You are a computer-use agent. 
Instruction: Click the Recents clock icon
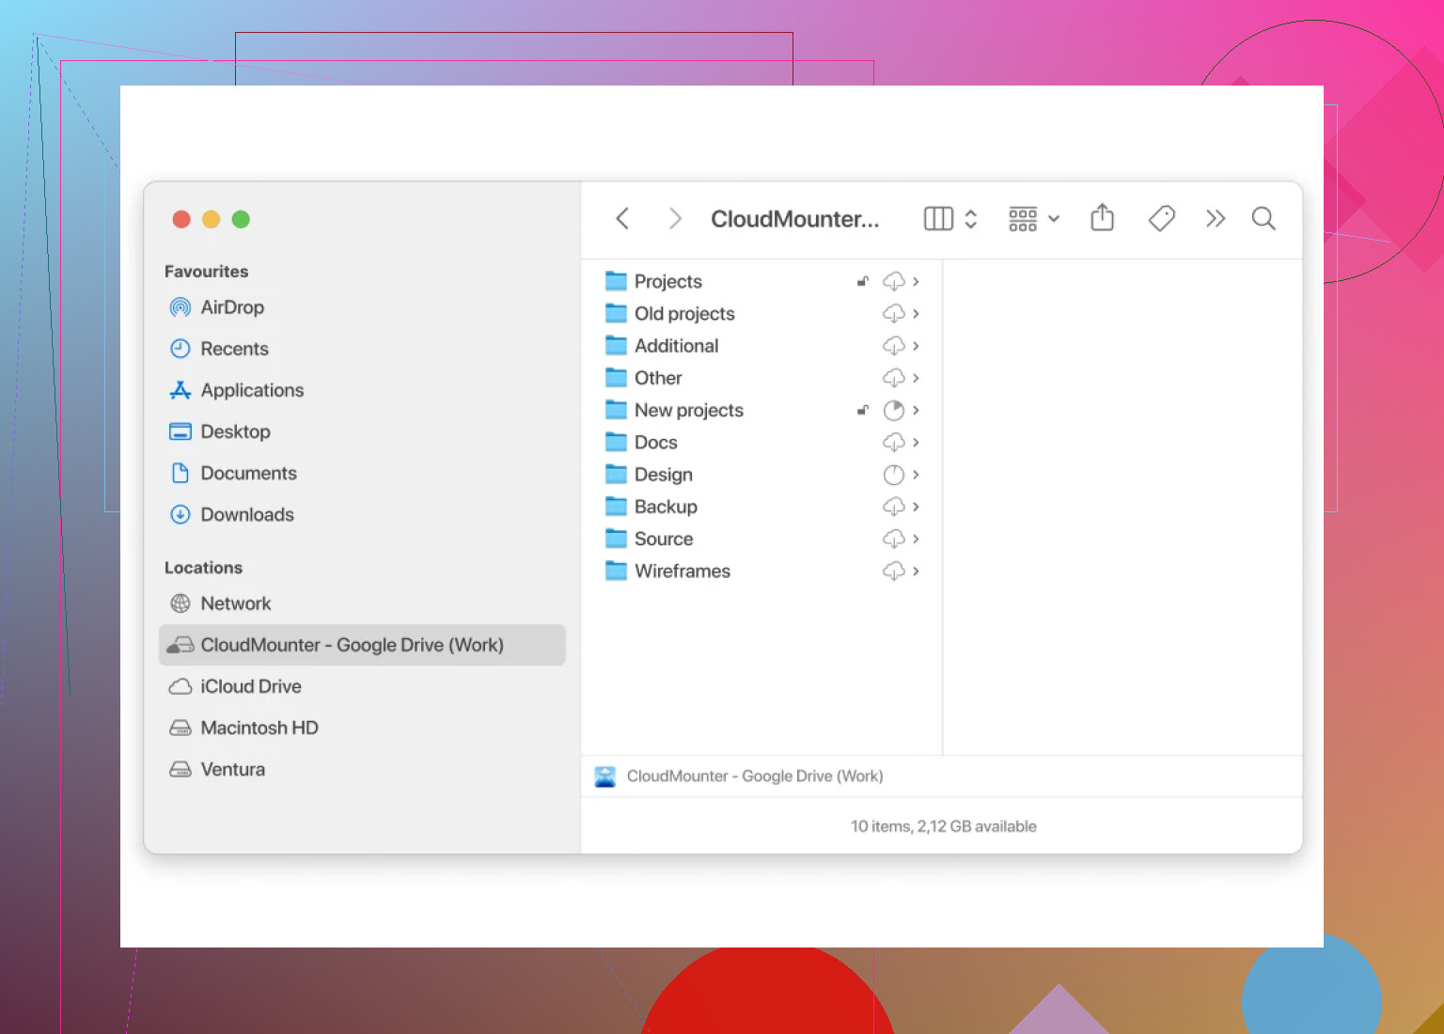pyautogui.click(x=180, y=349)
